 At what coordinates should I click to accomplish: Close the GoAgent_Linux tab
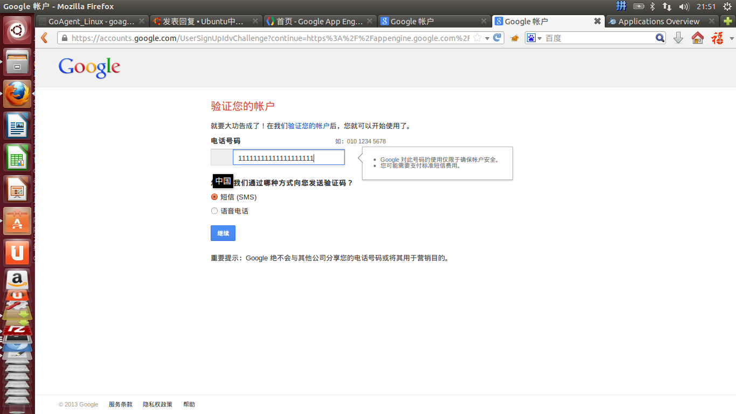142,21
